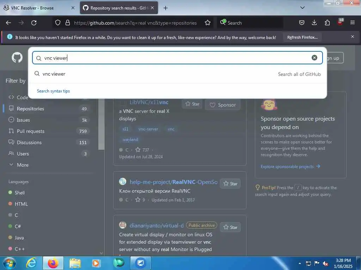
Task: Click the Firefox taskbar icon
Action: (53, 263)
